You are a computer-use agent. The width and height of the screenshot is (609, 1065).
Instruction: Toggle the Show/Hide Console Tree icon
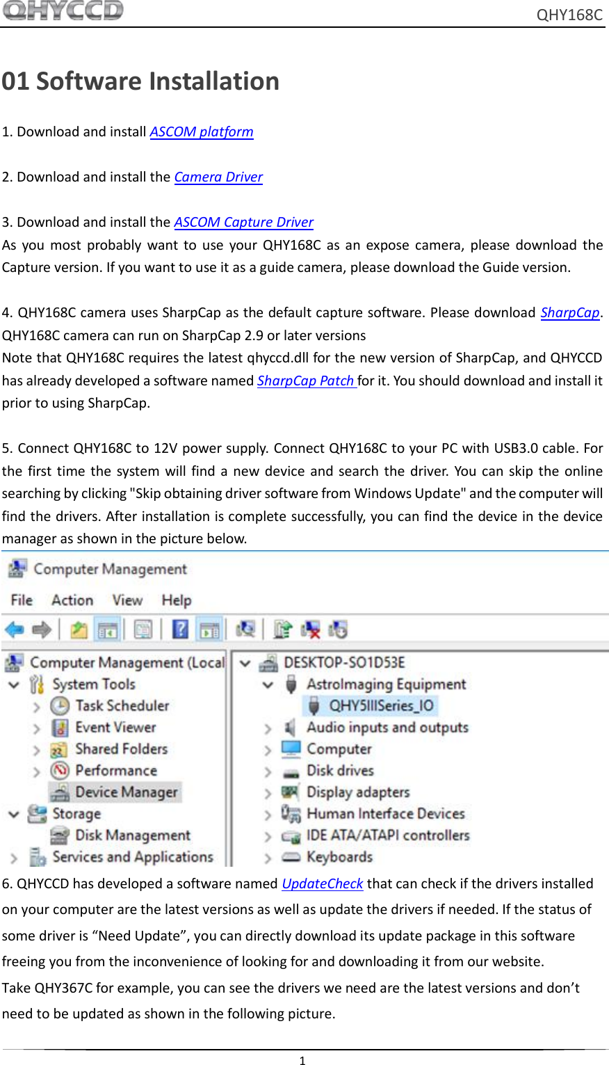click(x=107, y=630)
